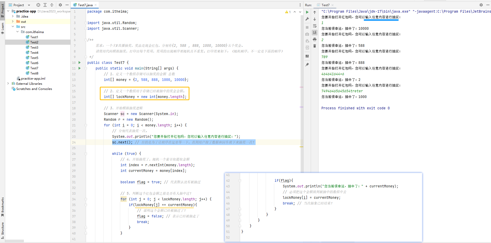Open Test3 class in project tree

tap(34, 47)
